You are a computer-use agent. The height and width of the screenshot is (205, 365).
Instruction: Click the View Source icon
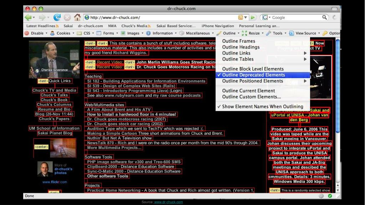(291, 33)
